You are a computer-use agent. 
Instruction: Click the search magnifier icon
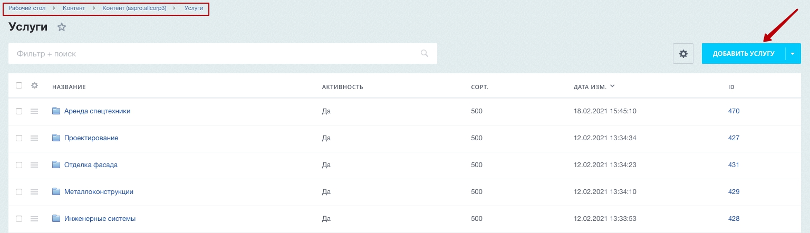coord(425,53)
